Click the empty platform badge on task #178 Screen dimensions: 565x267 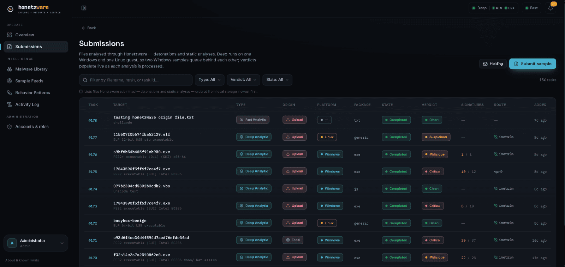pyautogui.click(x=324, y=120)
